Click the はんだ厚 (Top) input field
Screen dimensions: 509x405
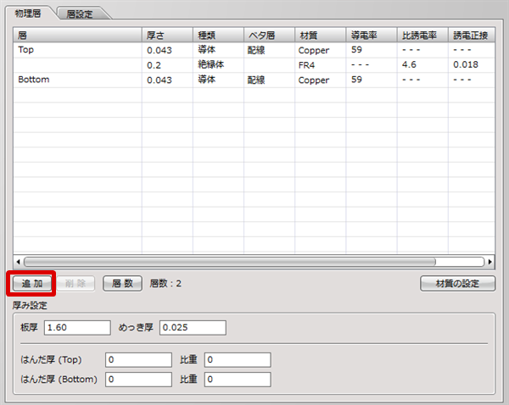(x=138, y=360)
